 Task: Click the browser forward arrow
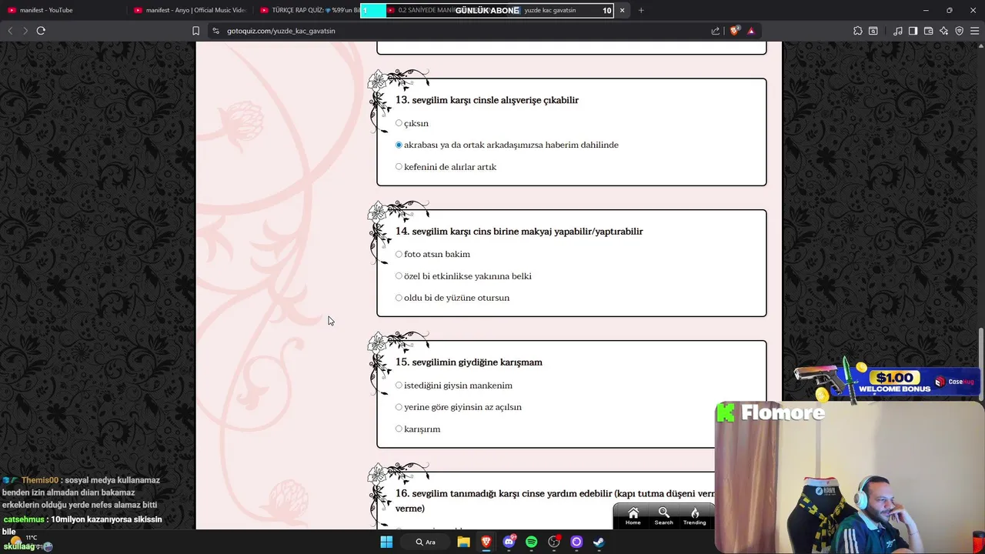click(25, 31)
